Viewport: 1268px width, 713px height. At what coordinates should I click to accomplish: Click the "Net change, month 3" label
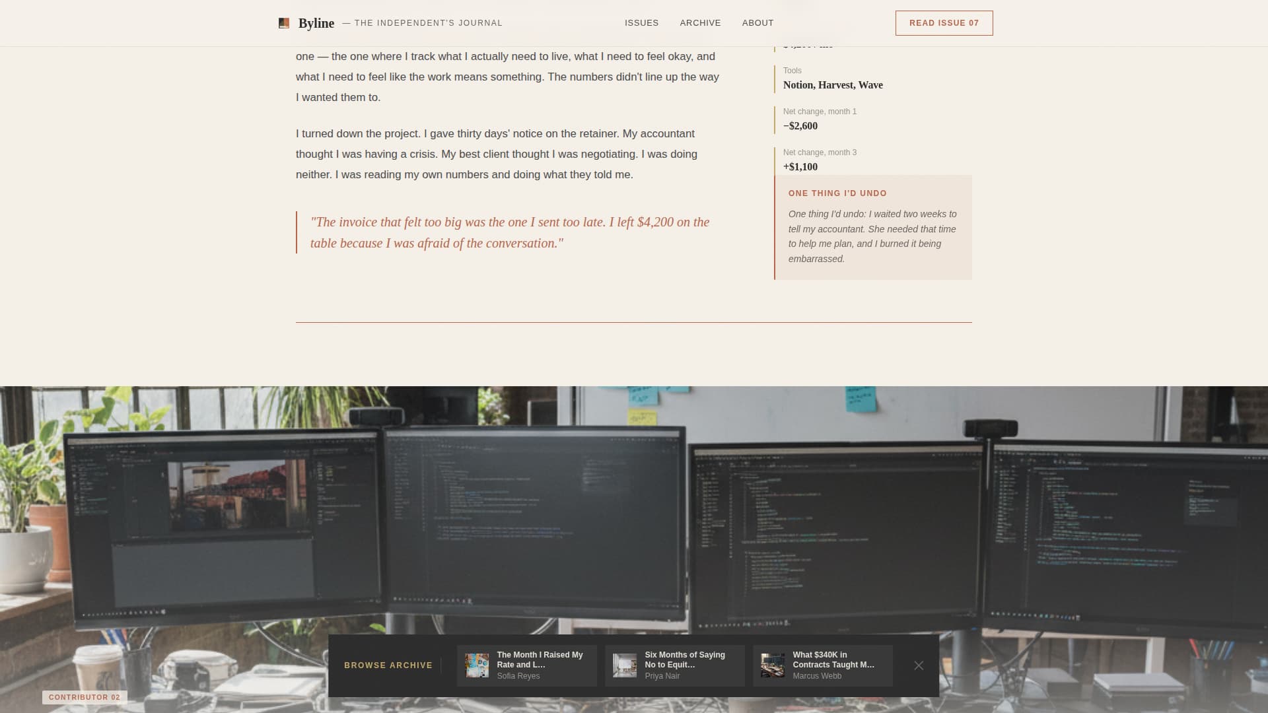click(x=820, y=153)
